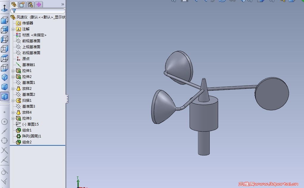304x188 pixels.
Task: Select the highlighted Dimetric view icon
Action: pyautogui.click(x=4, y=96)
